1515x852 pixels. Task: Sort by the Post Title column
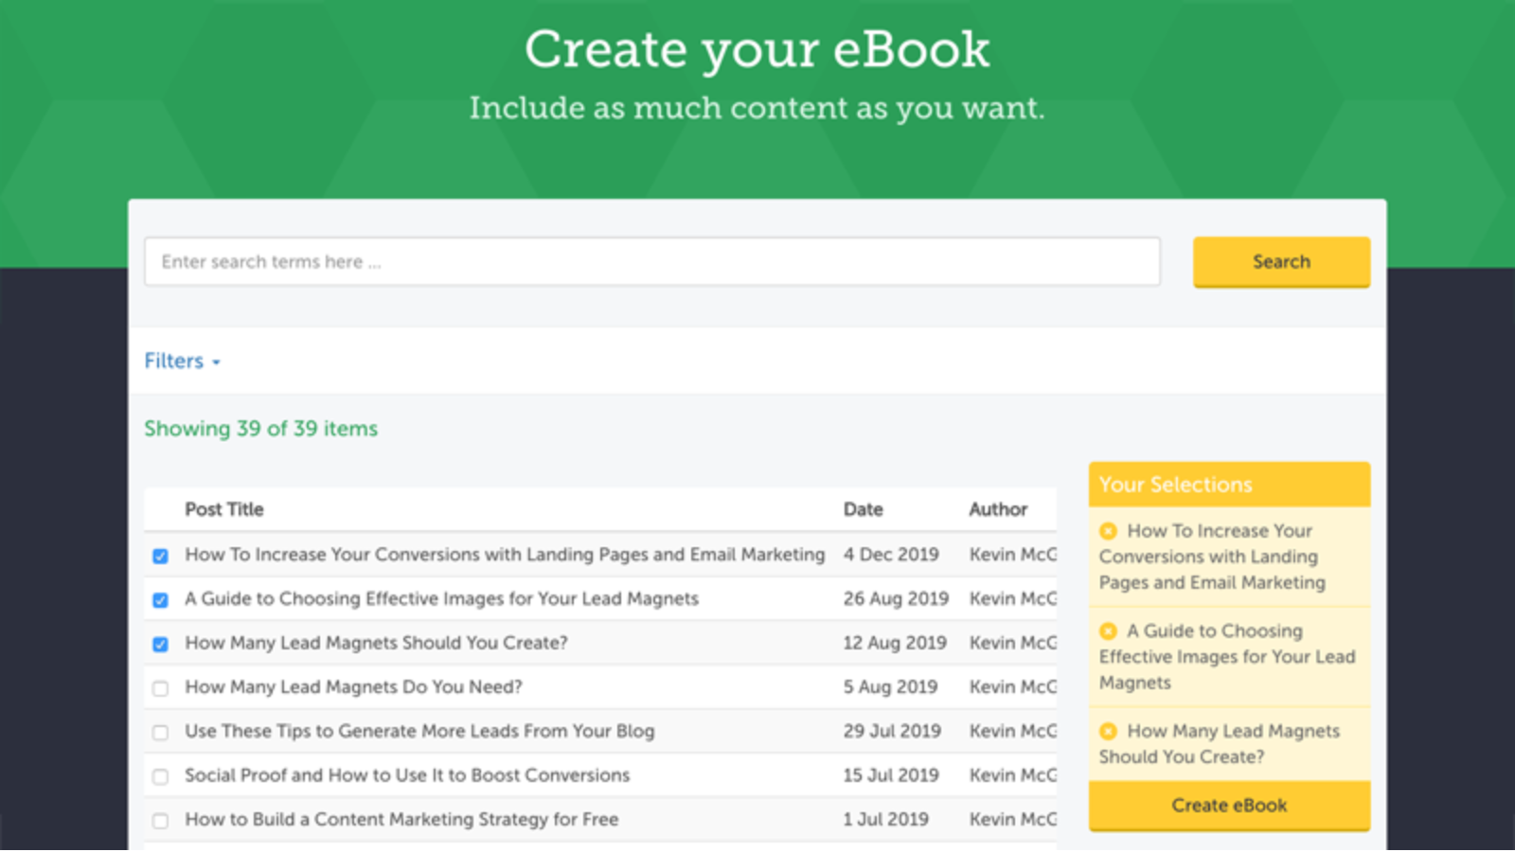pos(224,509)
